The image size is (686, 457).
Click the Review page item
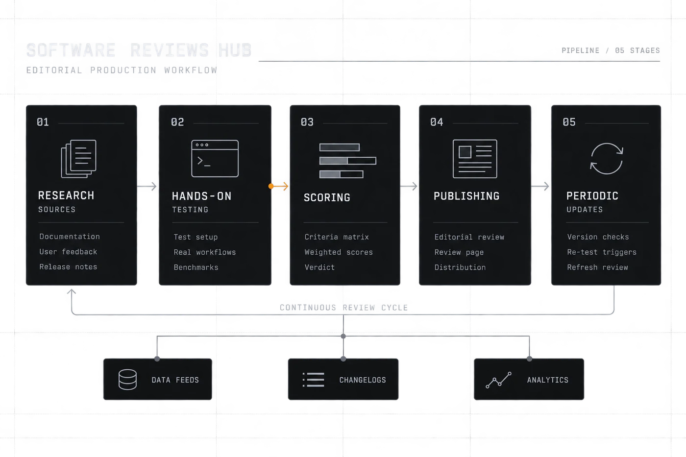coord(459,252)
